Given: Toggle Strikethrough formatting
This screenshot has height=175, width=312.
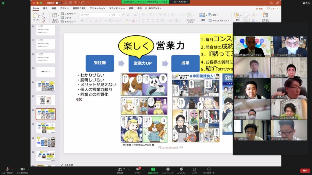Looking at the screenshot, I should 96,21.
